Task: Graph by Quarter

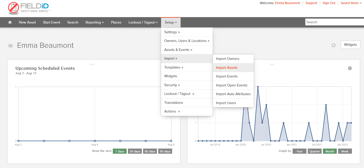Action: 315,151
